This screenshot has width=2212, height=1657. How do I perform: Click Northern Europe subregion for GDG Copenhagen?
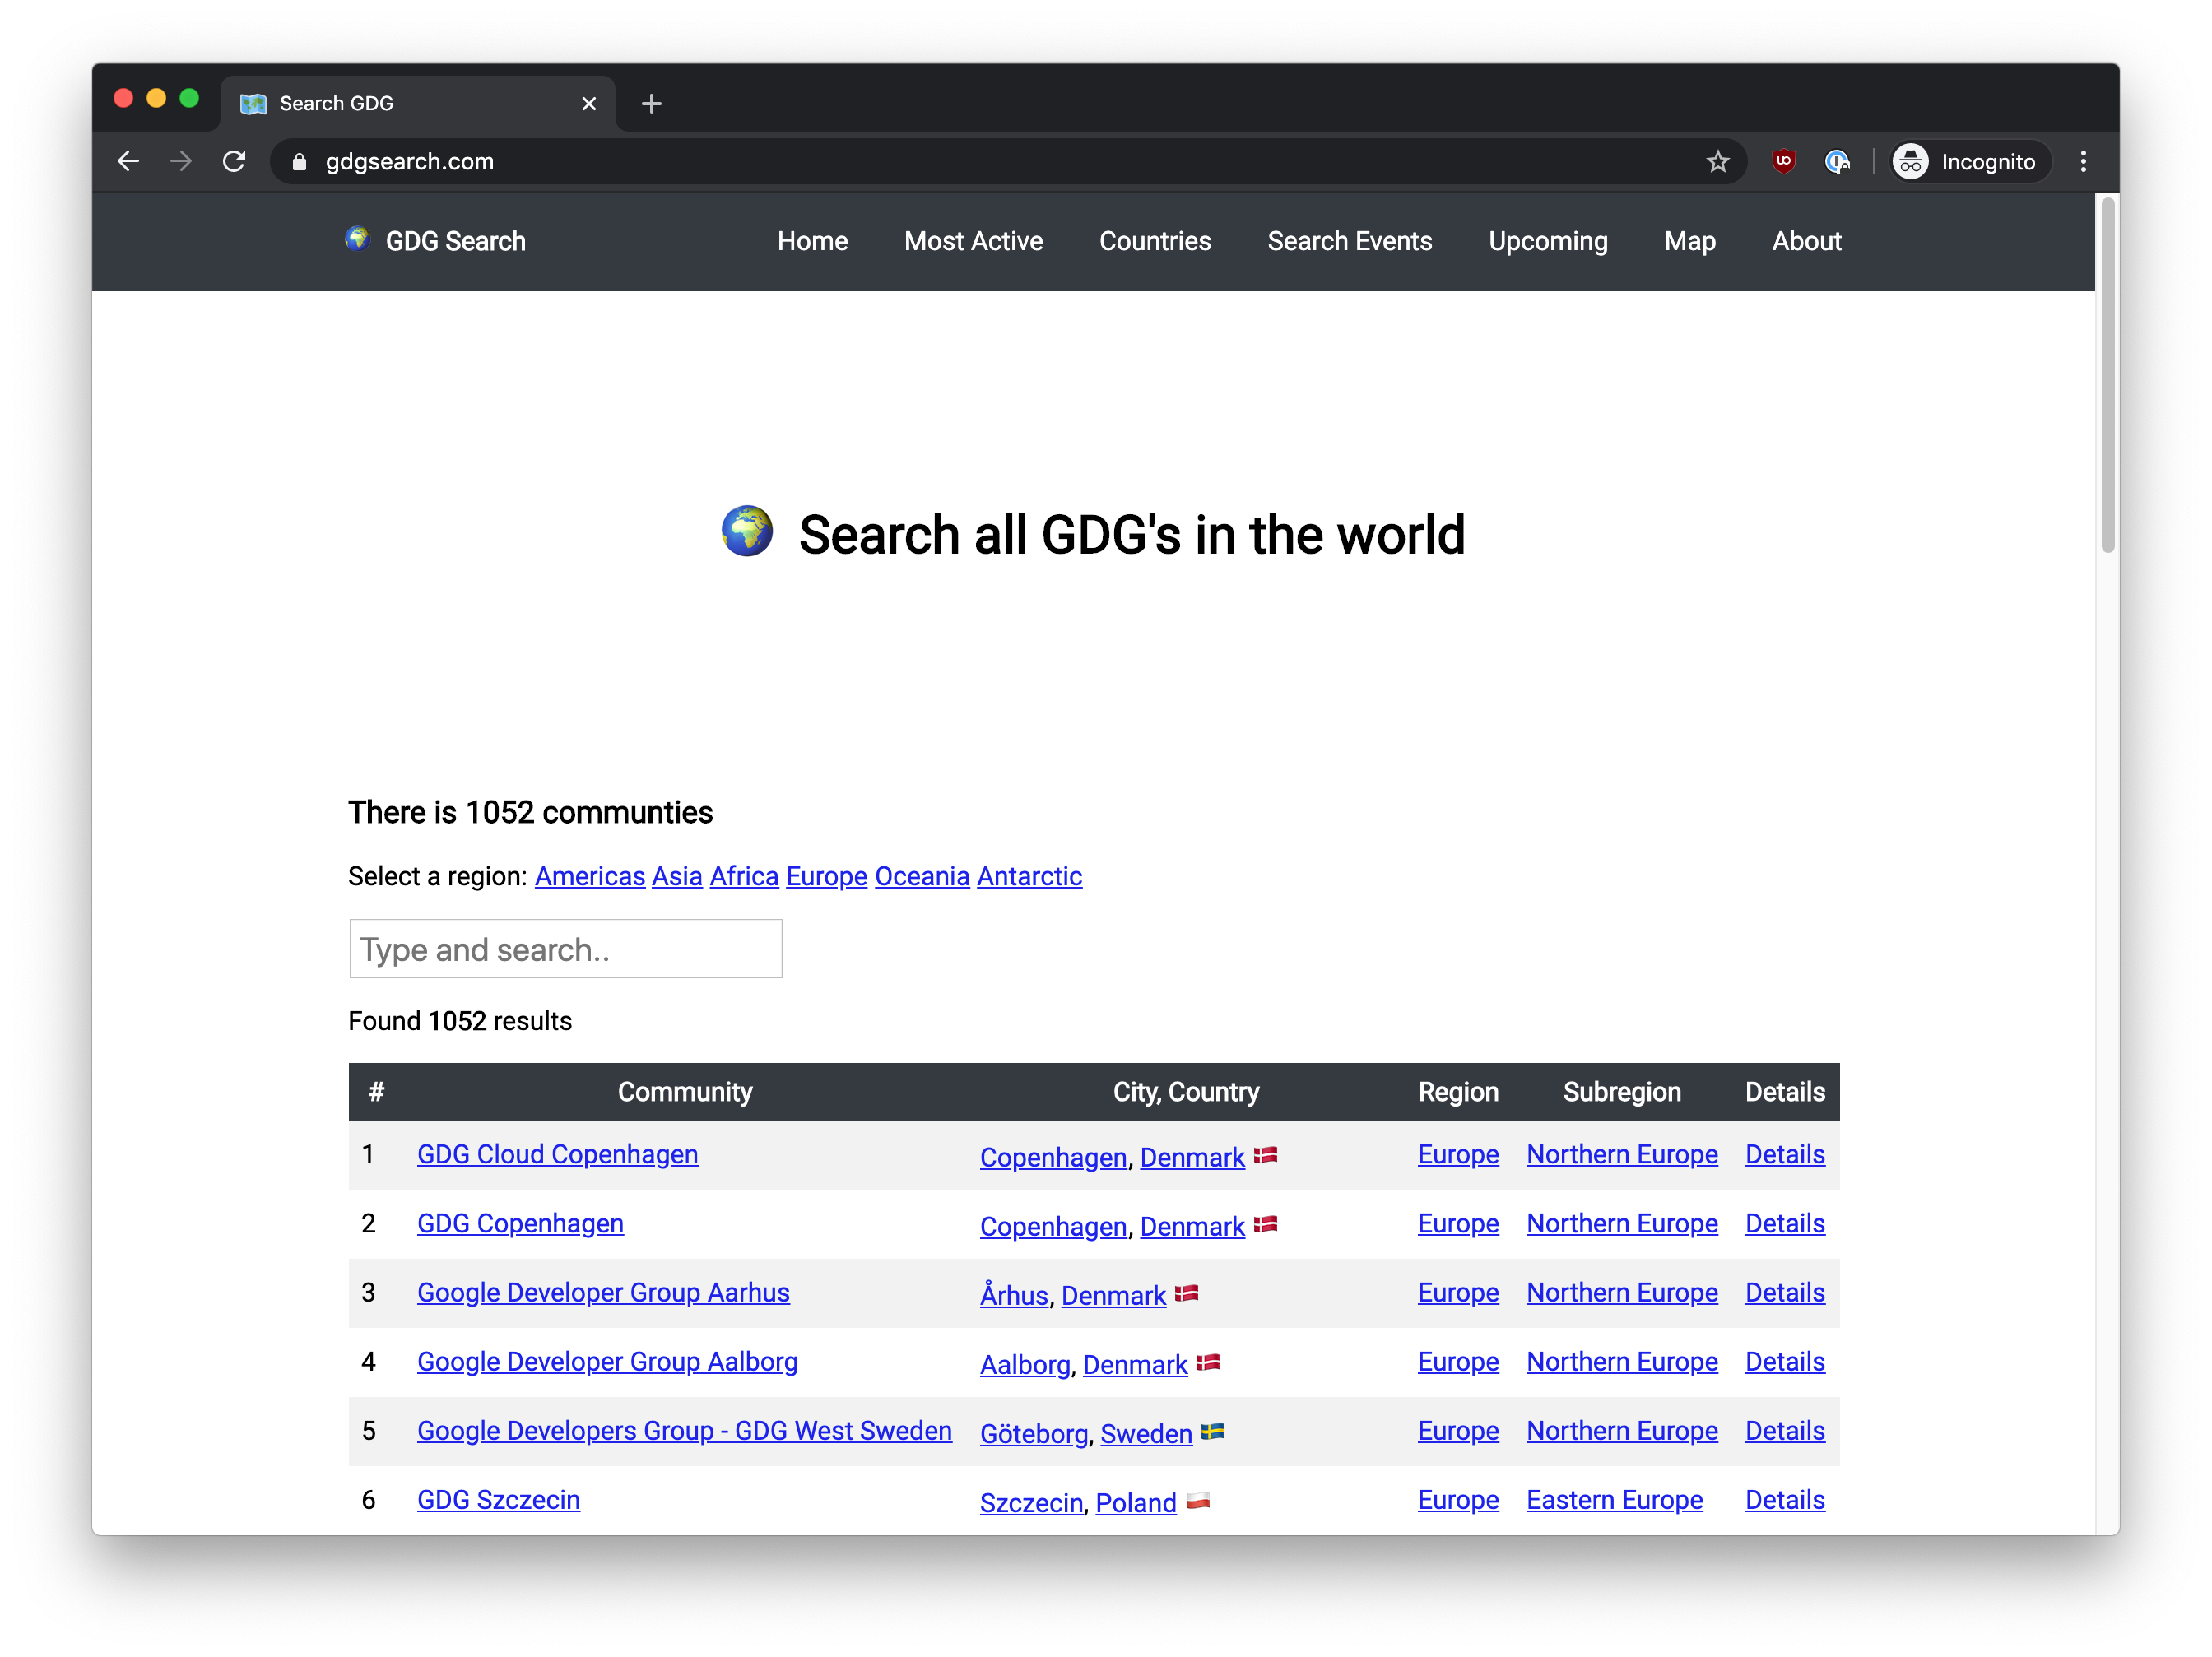(x=1622, y=1224)
